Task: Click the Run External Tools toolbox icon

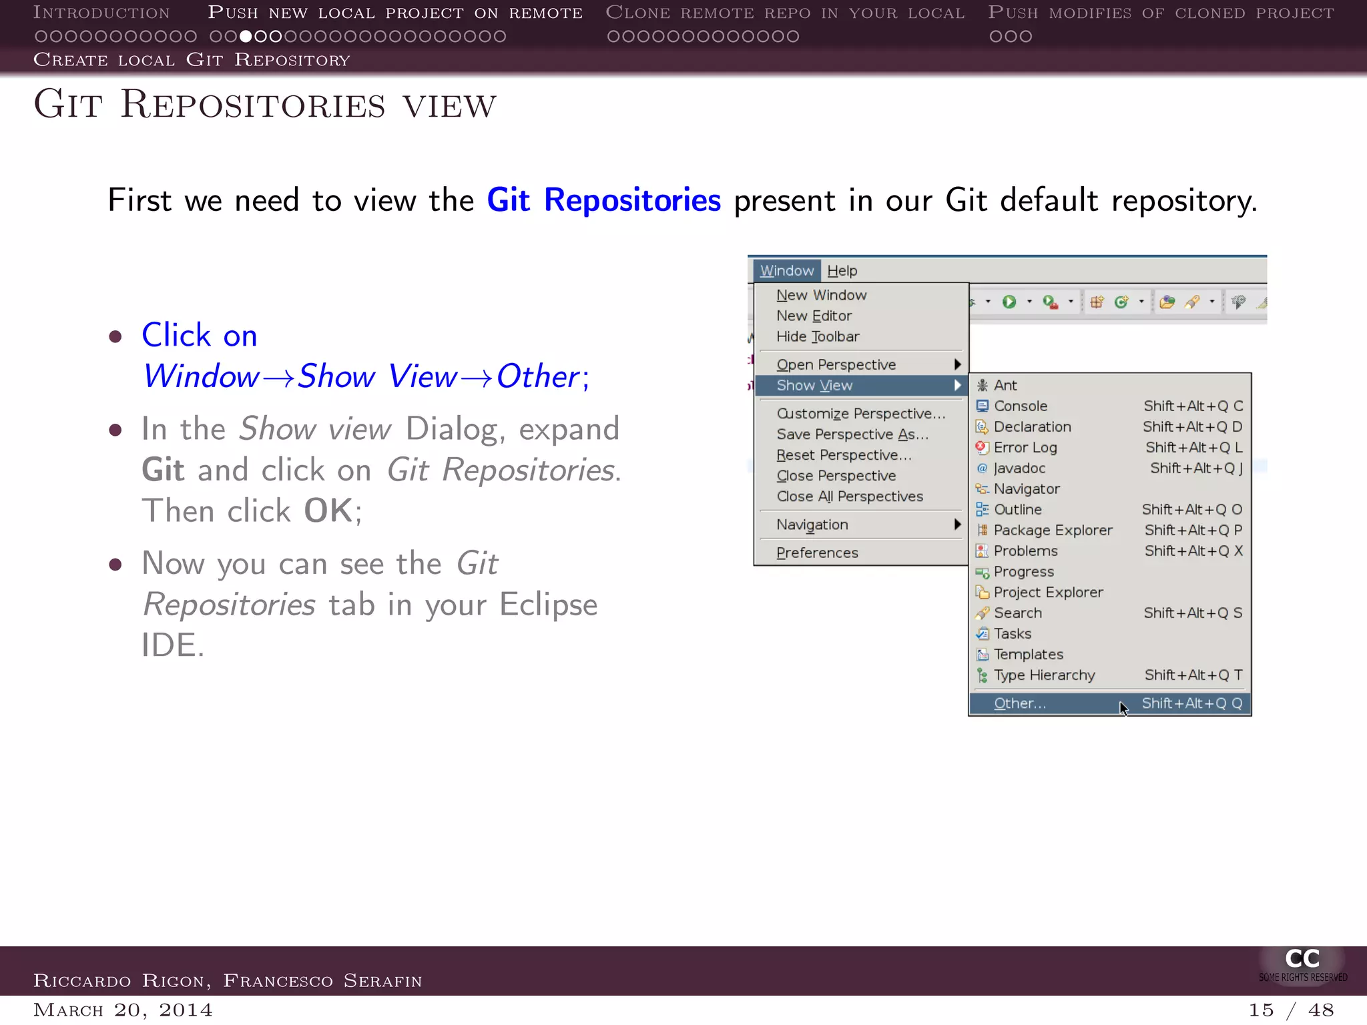Action: (x=1051, y=302)
